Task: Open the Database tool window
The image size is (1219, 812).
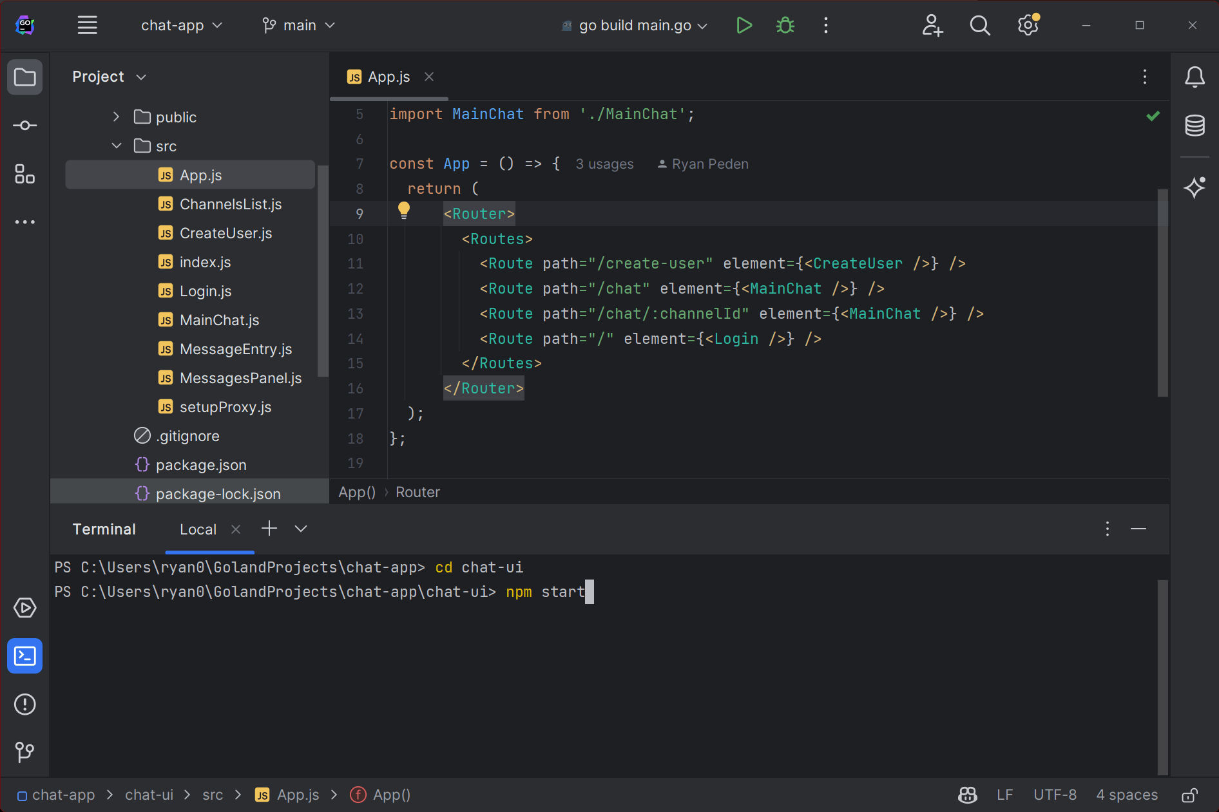Action: 1195,126
